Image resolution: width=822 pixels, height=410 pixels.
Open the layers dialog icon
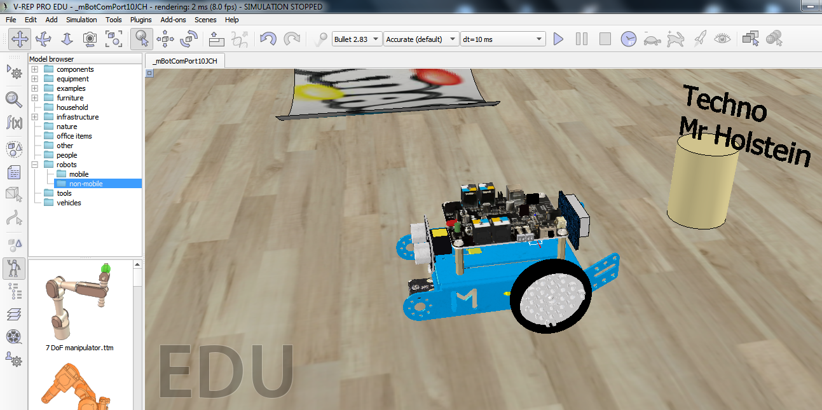(14, 315)
